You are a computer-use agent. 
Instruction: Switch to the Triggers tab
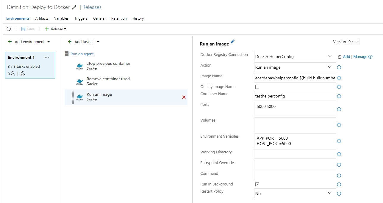(81, 18)
